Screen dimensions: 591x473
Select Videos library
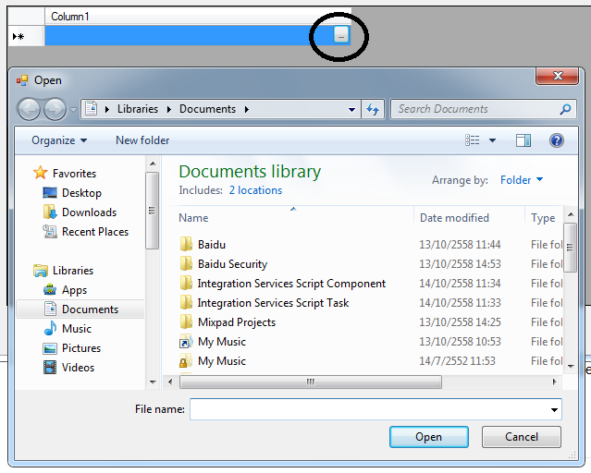(78, 368)
